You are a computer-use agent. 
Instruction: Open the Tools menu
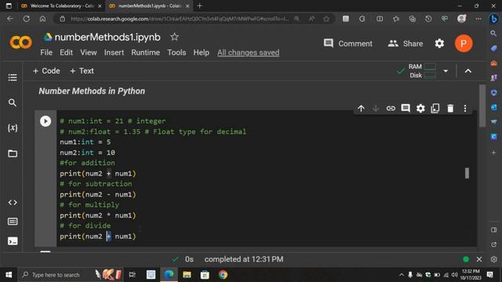[x=176, y=52]
